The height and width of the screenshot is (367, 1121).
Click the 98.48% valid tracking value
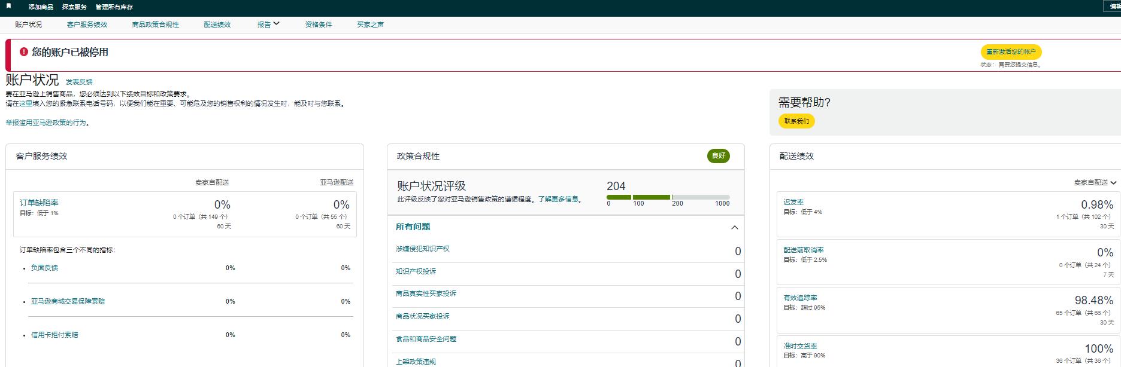click(1094, 300)
